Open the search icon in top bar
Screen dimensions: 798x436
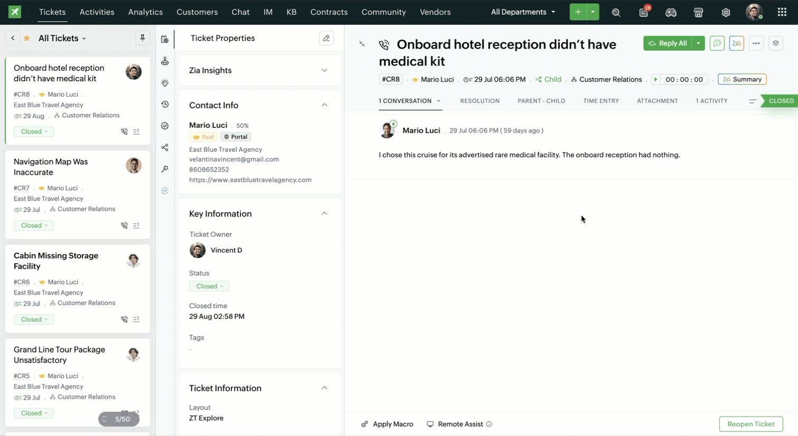[x=616, y=12]
